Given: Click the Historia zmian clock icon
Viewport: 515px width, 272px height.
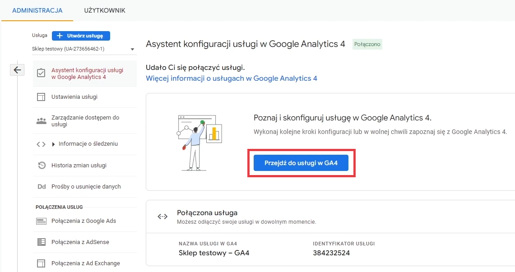Looking at the screenshot, I should 42,166.
